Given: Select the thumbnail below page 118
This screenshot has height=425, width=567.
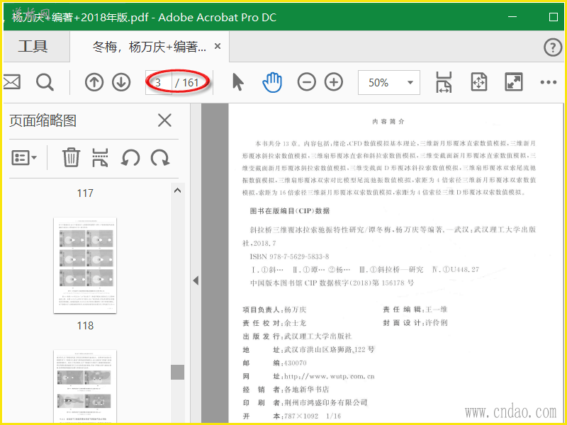Looking at the screenshot, I should pos(85,386).
